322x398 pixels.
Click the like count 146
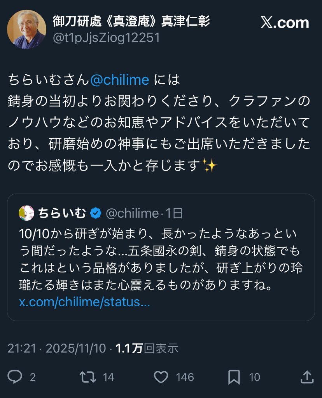(184, 377)
